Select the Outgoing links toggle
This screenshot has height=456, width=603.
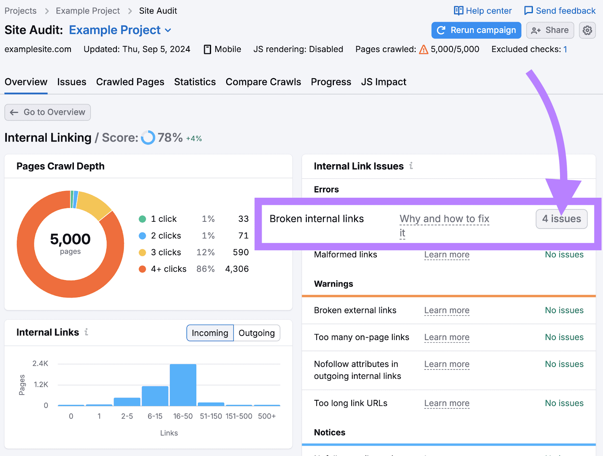point(257,333)
